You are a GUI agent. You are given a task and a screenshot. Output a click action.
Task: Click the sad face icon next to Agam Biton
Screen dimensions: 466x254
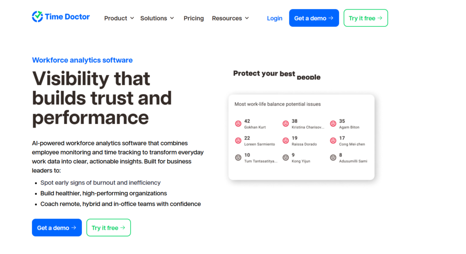click(x=333, y=124)
